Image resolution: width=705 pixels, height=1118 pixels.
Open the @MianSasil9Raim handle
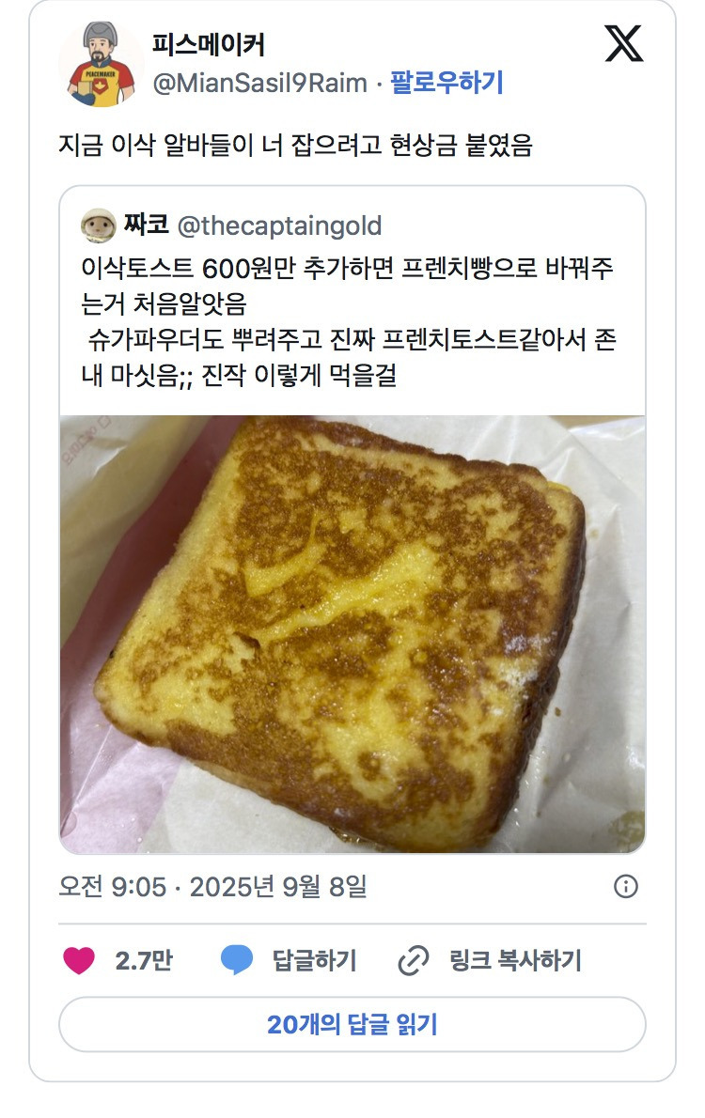(260, 83)
